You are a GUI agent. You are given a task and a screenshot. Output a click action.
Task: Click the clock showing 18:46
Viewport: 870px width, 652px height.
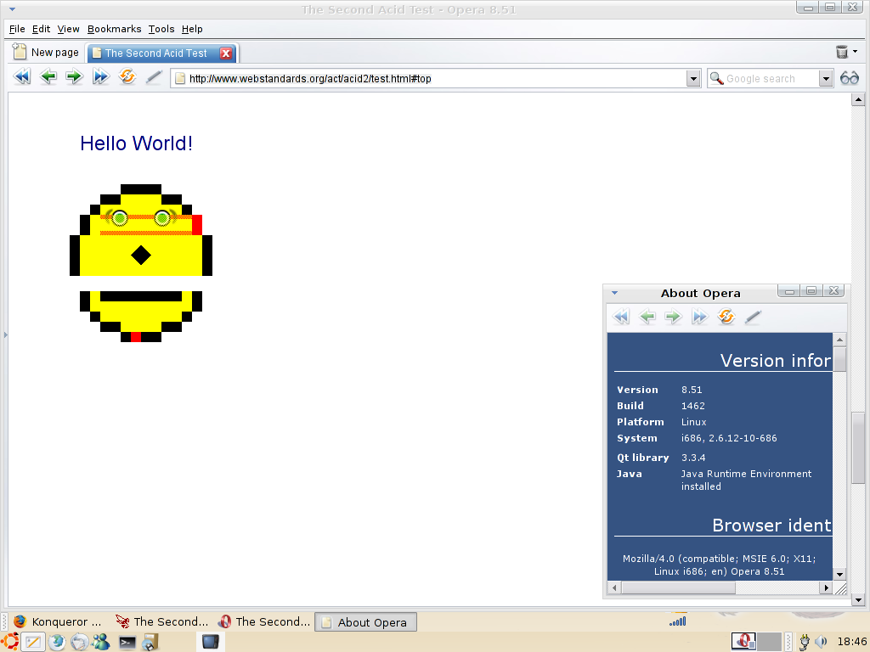click(x=851, y=642)
